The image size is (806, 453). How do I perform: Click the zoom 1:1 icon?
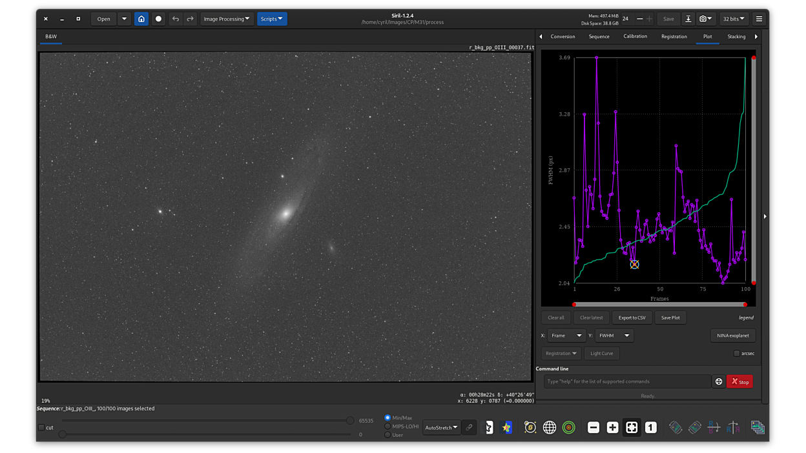(x=650, y=427)
